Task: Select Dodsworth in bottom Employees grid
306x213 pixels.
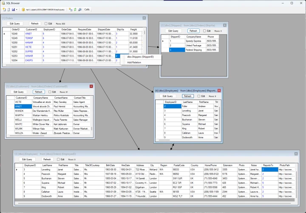Action: 49,196
